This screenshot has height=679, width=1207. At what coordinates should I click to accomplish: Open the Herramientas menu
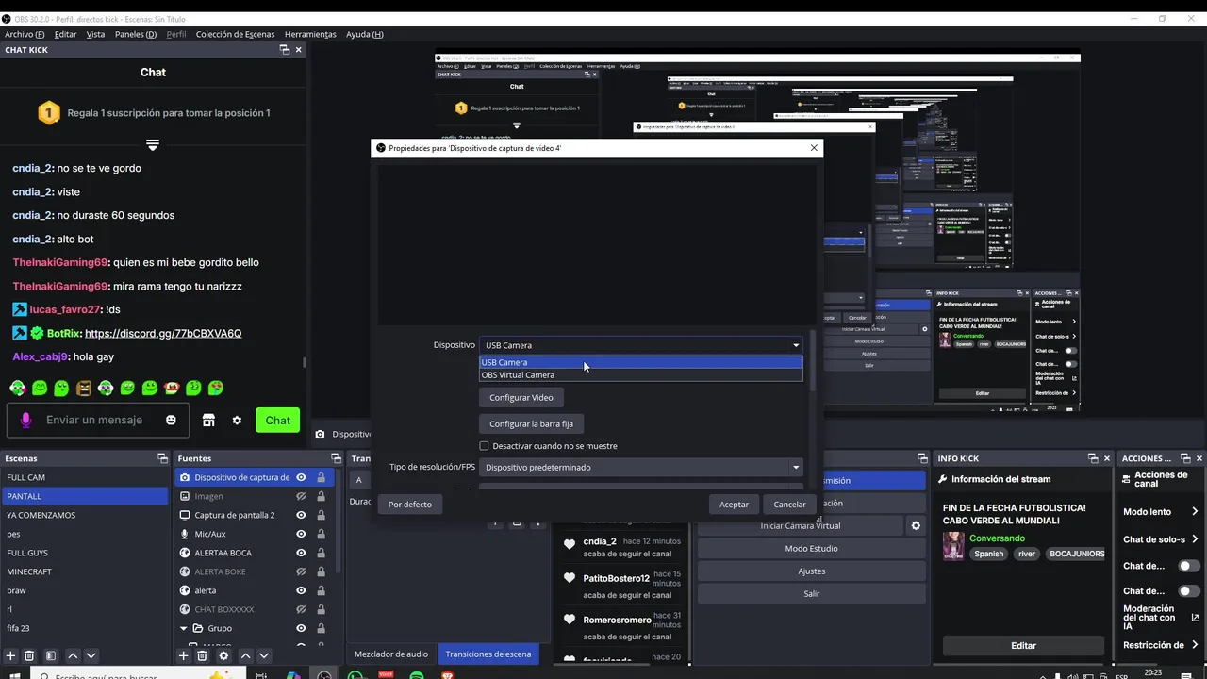(310, 34)
